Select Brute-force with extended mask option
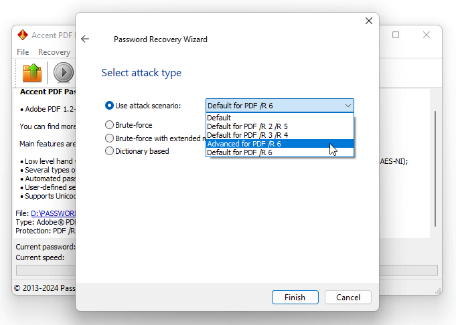This screenshot has height=325, width=456. tap(109, 138)
